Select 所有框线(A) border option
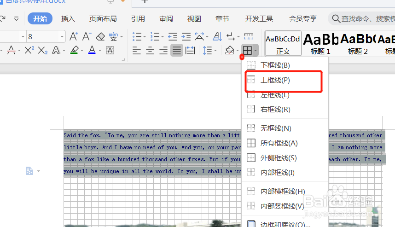The width and height of the screenshot is (395, 227). pos(285,143)
